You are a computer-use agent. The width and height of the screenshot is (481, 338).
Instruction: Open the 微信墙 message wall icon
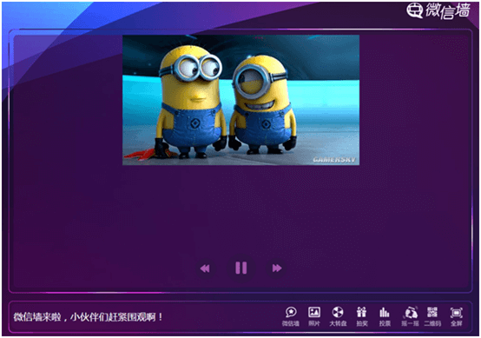pos(291,316)
